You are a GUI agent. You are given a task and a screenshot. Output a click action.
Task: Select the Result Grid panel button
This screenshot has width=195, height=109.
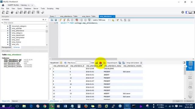(x=190, y=66)
